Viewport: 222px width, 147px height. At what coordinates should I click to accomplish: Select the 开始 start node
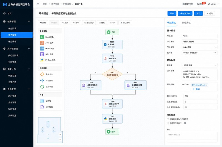[112, 32]
